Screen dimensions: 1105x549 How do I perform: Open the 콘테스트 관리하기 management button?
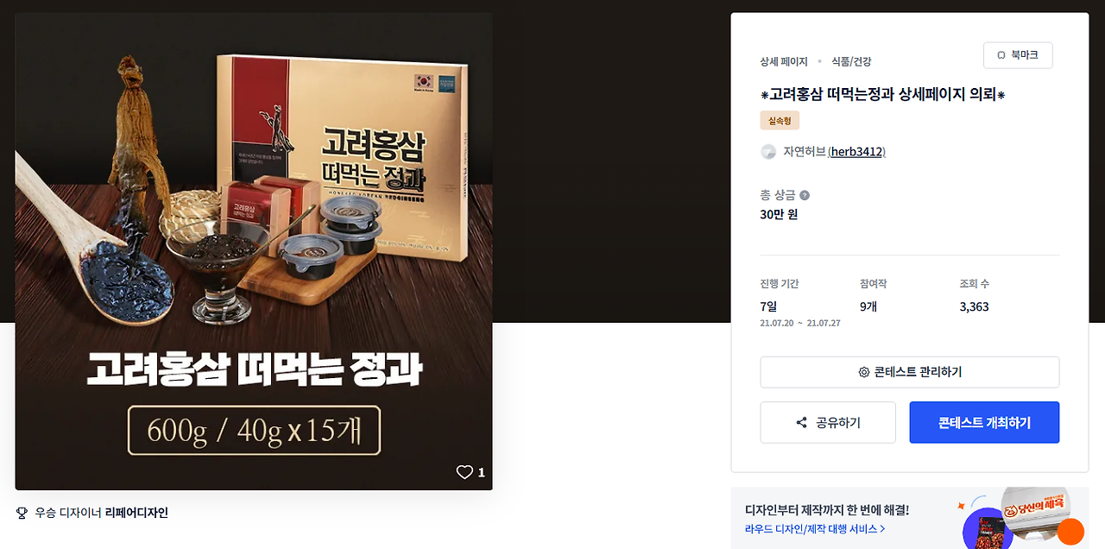click(x=909, y=372)
